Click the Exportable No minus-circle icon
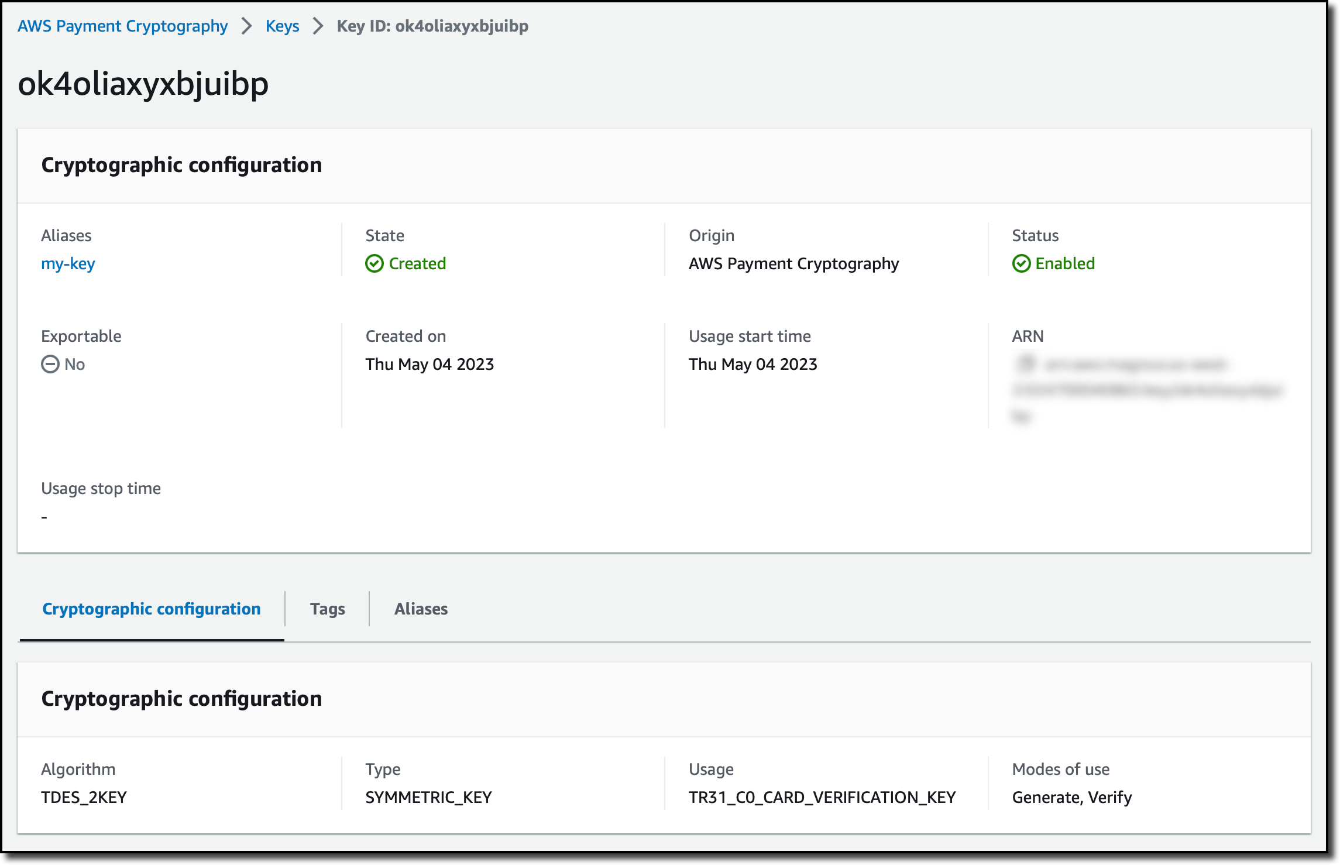 click(x=50, y=365)
